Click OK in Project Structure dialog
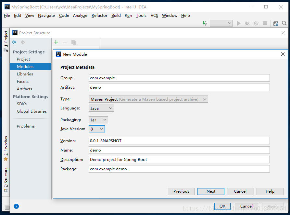Viewport: 290px width, 215px height. tap(222, 206)
